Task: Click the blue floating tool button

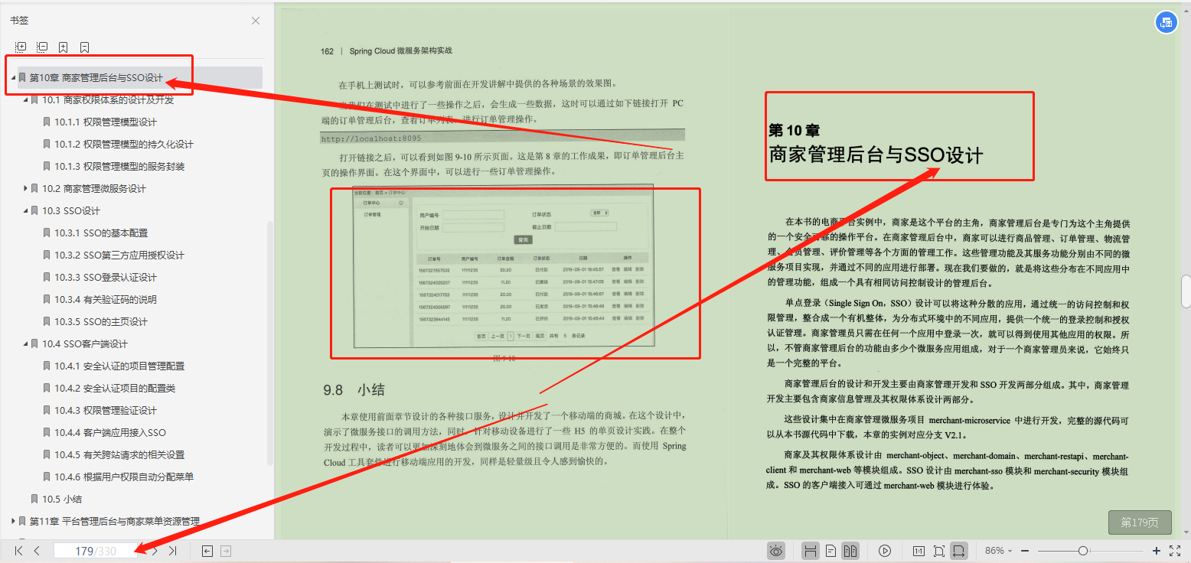Action: 1166,22
